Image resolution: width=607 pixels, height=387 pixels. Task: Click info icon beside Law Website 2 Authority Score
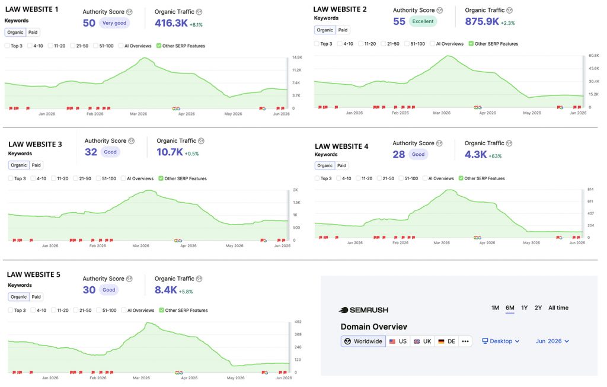point(440,10)
